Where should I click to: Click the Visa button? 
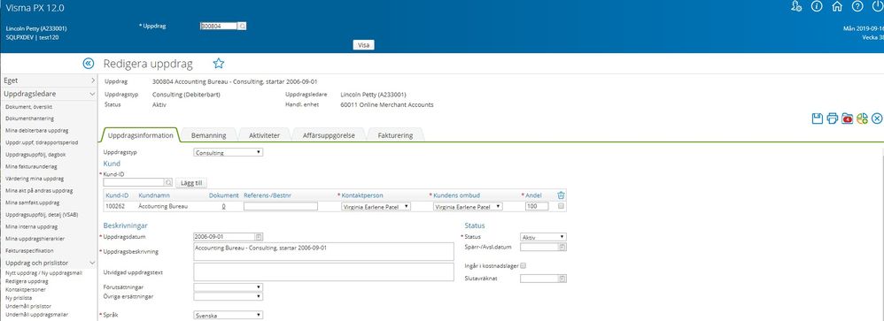[x=364, y=45]
